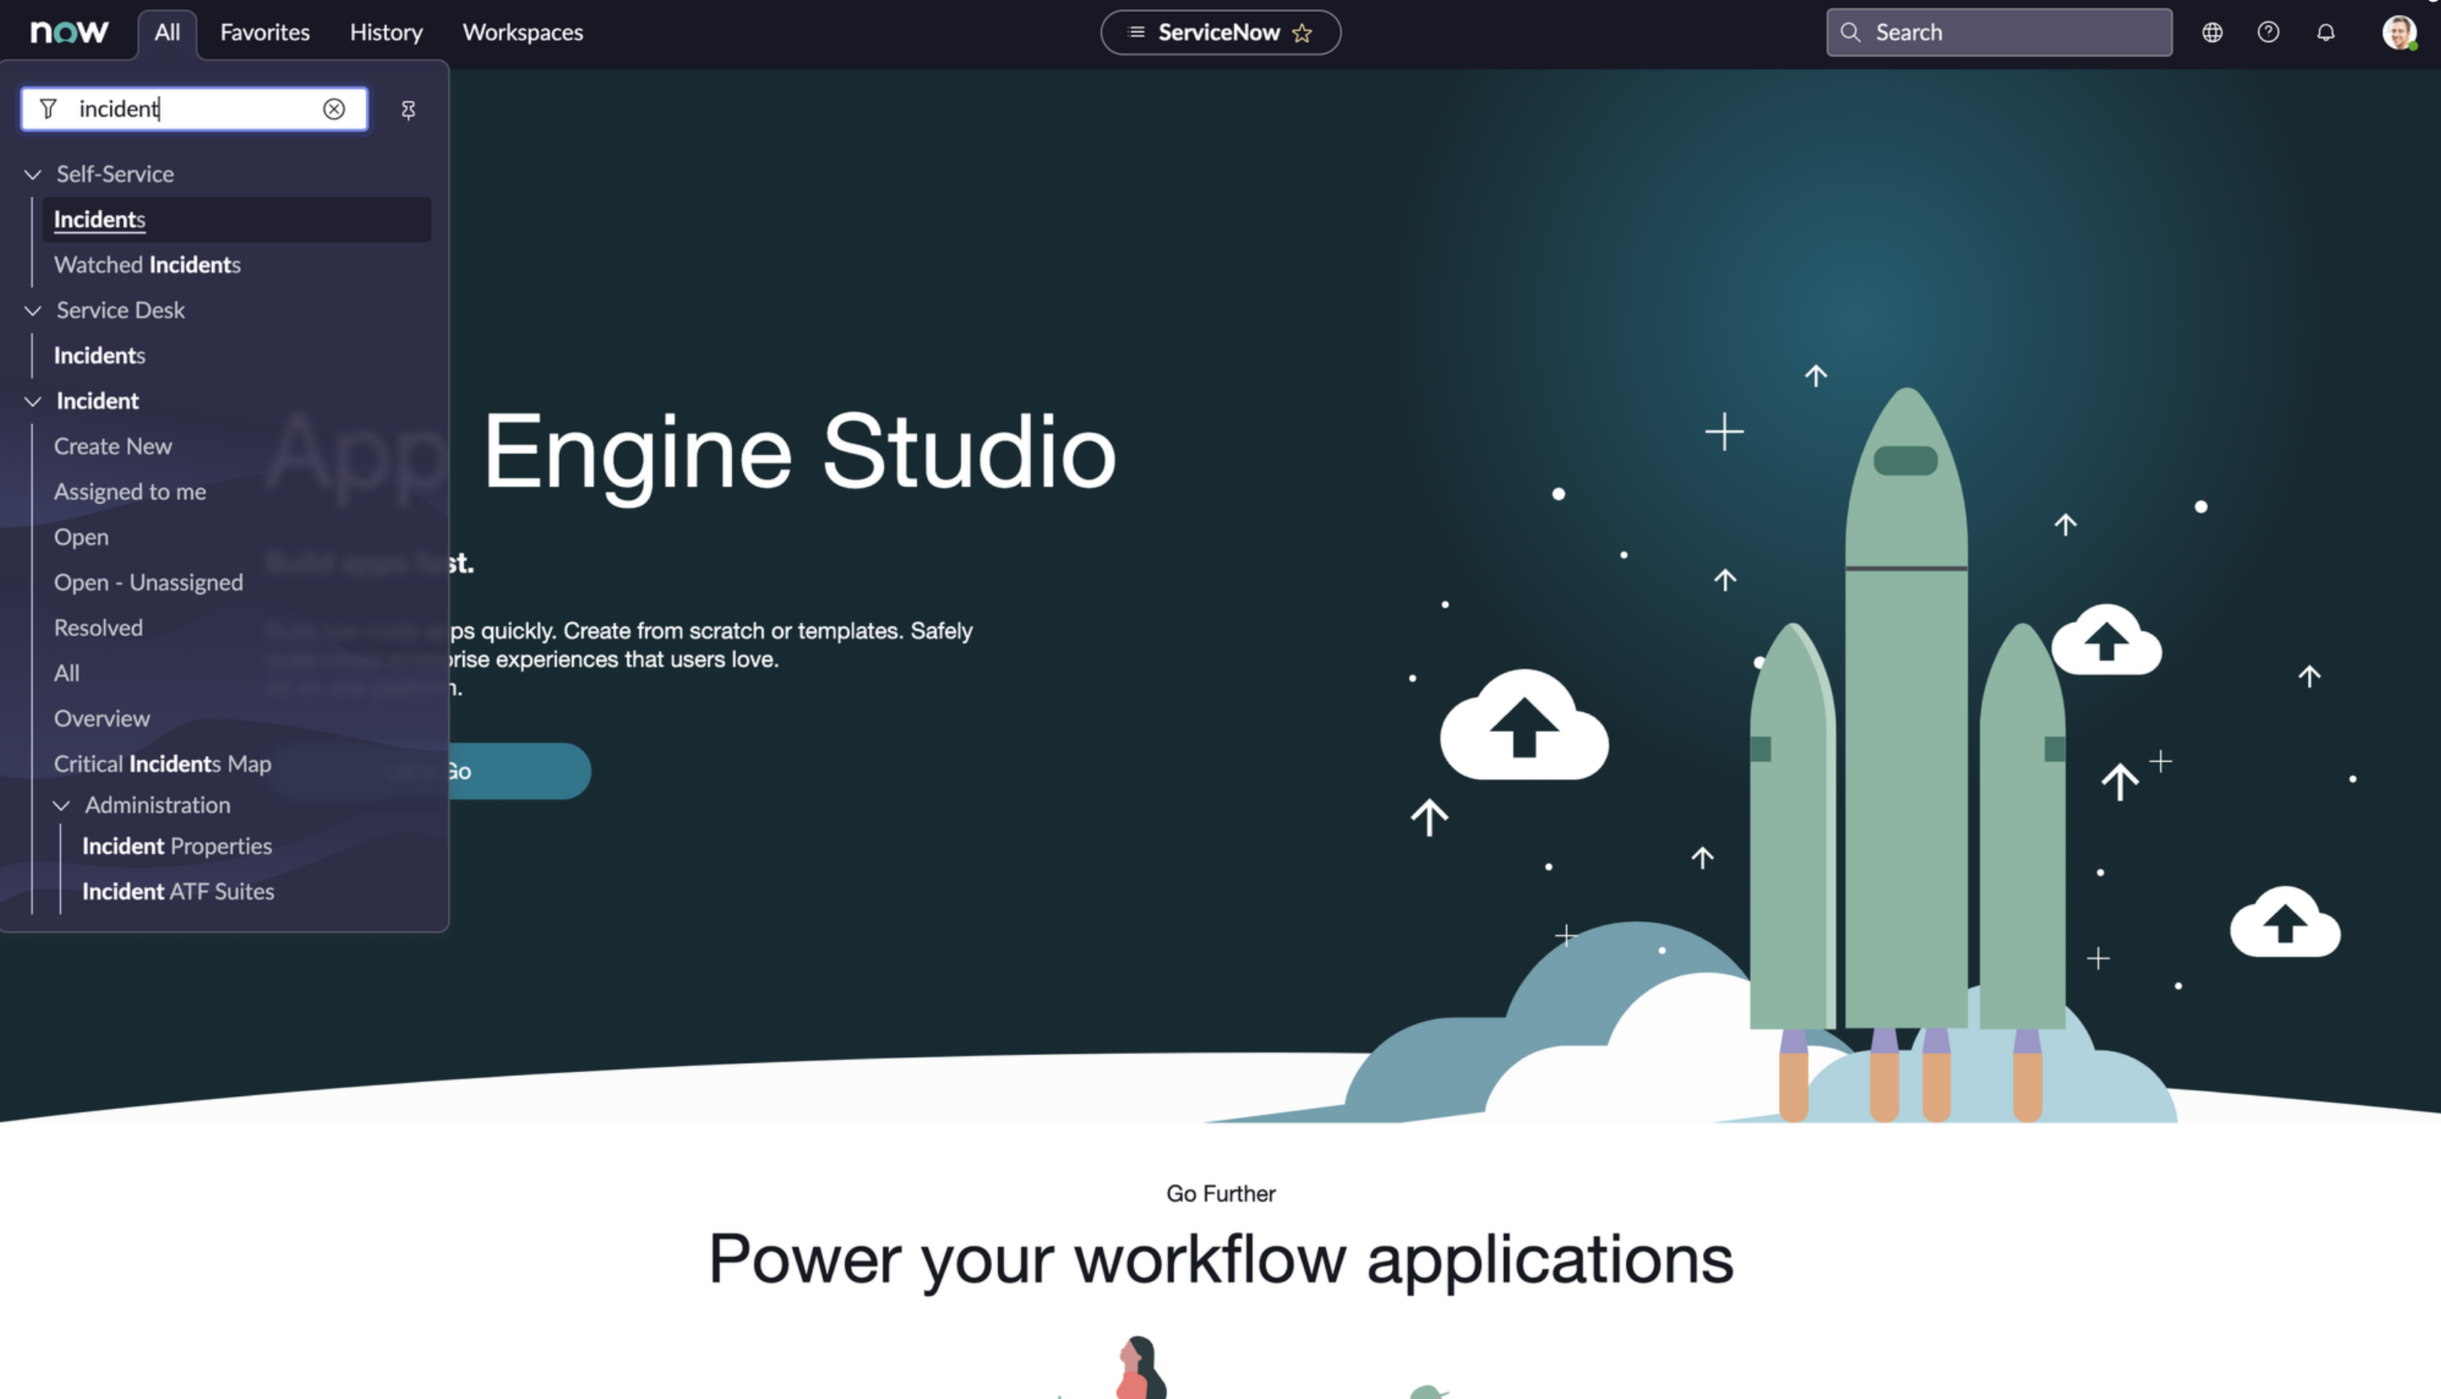Switch to the Favorites tab
Screen dimensions: 2441x1399
tap(265, 32)
